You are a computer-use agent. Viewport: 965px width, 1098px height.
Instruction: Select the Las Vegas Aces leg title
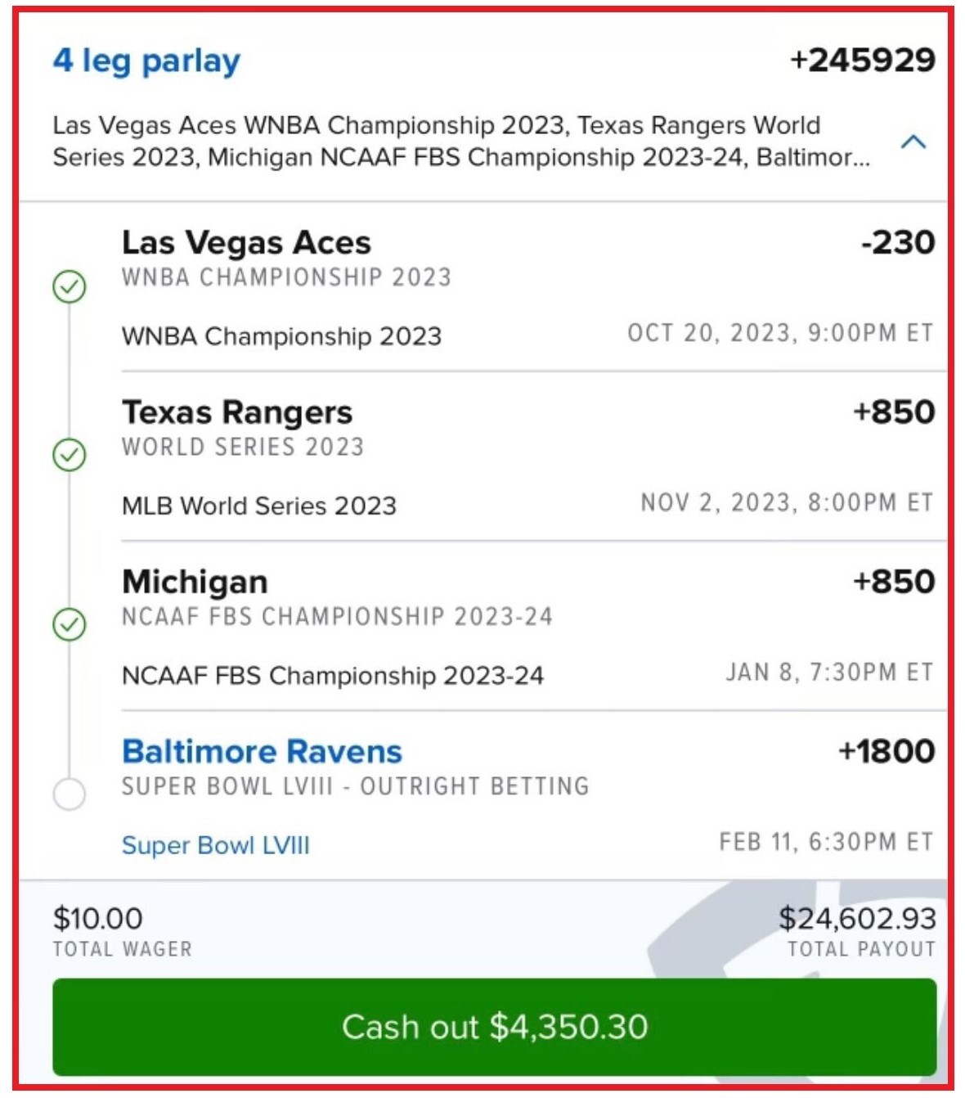(246, 242)
